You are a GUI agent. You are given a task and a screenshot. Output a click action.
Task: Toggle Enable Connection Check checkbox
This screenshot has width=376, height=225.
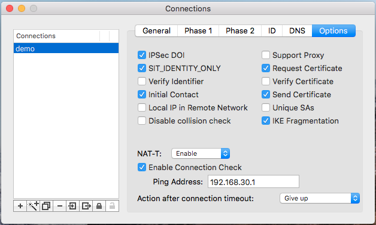[142, 167]
